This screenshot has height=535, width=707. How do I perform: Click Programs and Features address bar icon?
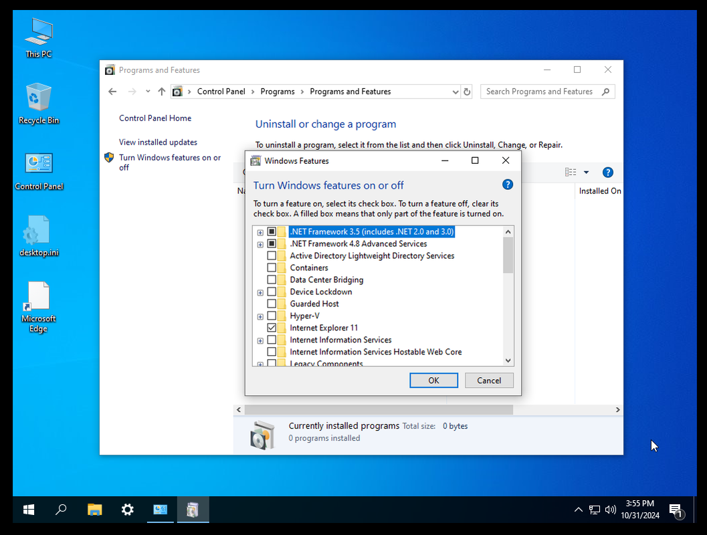(x=178, y=92)
